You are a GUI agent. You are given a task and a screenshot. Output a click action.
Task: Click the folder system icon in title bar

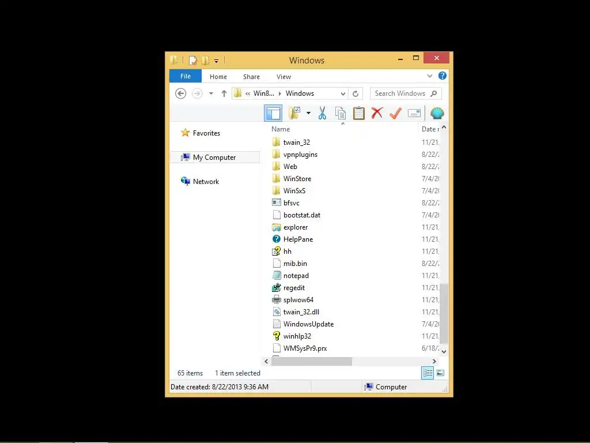pos(174,60)
